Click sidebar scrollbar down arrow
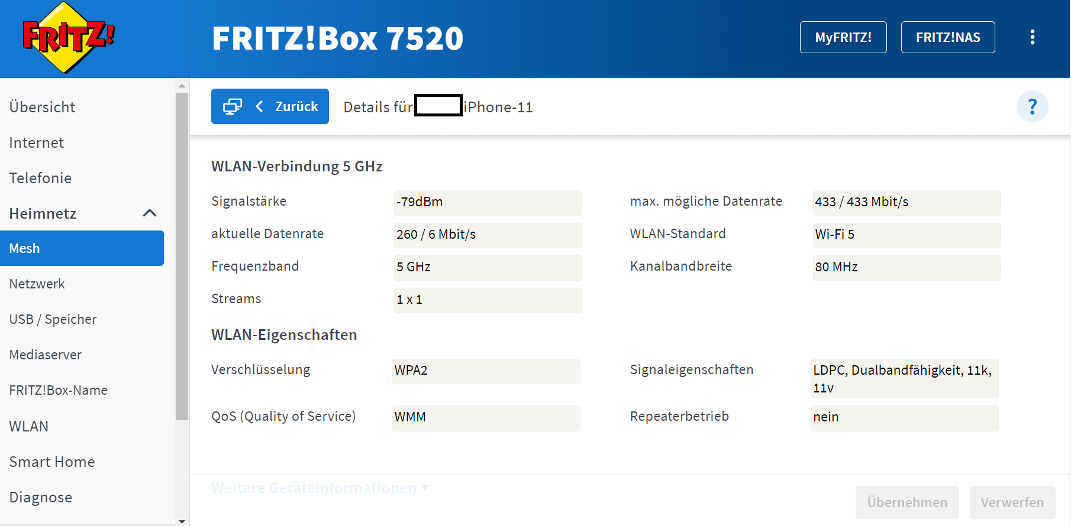 182,521
